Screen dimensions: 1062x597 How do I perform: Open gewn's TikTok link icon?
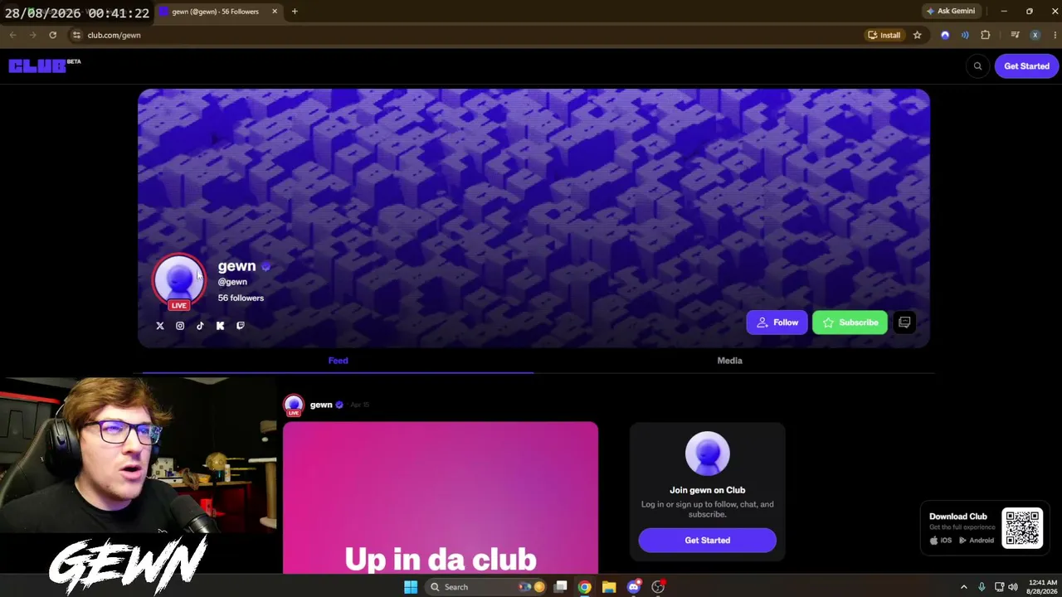(x=200, y=326)
